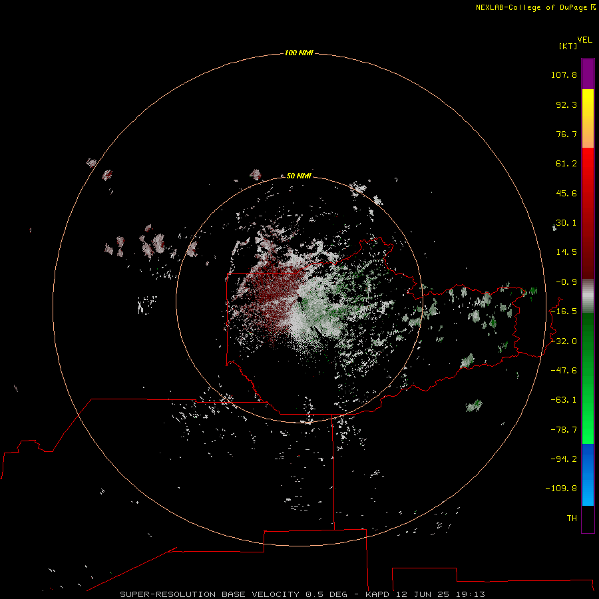The image size is (599, 599).
Task: Select the 61.2 velocity scale value
Action: 566,164
